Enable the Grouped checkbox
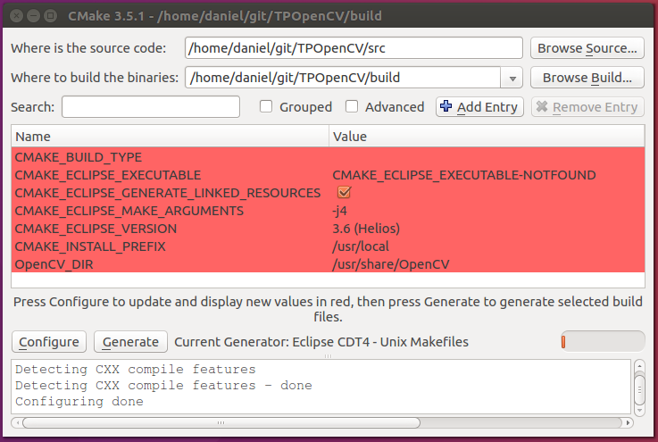This screenshot has height=442, width=658. [x=266, y=106]
